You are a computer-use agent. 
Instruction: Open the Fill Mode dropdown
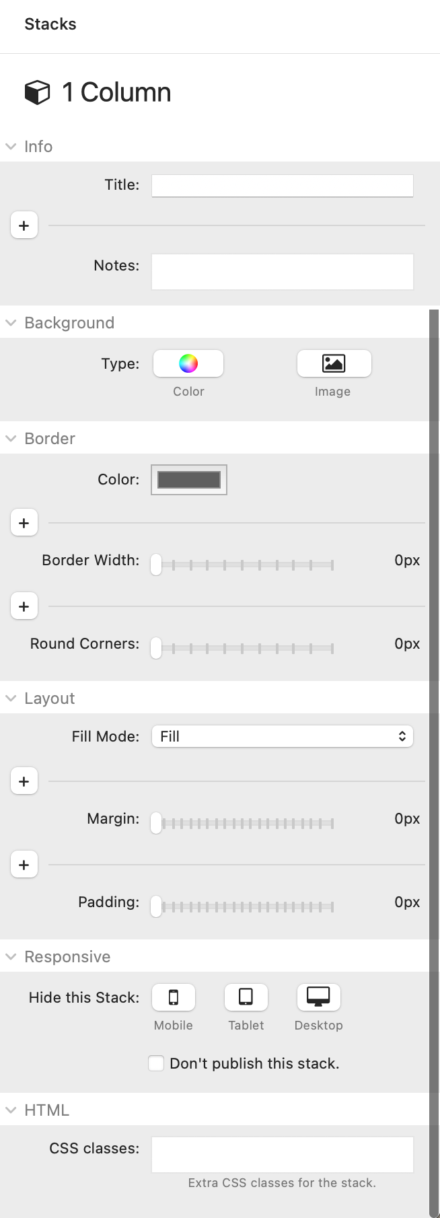click(283, 736)
